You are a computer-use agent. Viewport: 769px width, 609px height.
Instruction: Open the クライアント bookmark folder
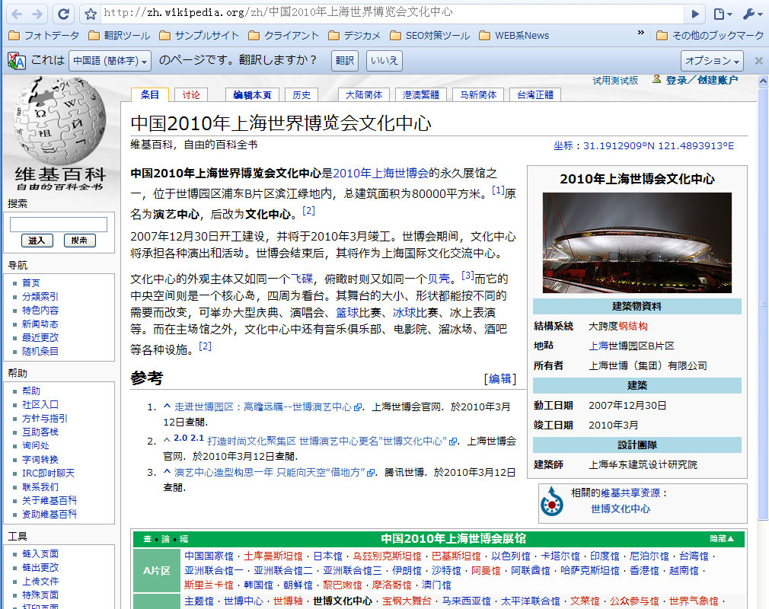click(x=283, y=35)
